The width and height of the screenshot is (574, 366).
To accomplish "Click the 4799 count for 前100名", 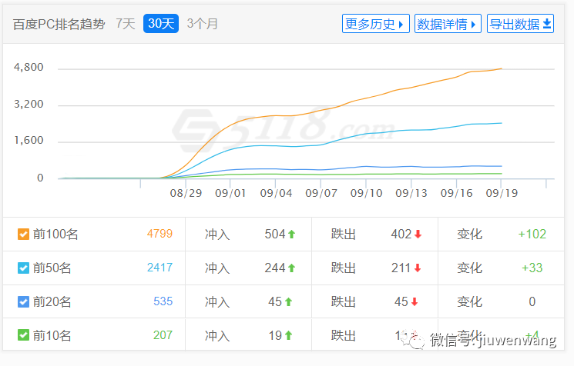I will (x=159, y=235).
